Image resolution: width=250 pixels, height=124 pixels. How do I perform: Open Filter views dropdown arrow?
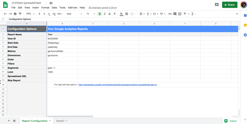coord(189,14)
